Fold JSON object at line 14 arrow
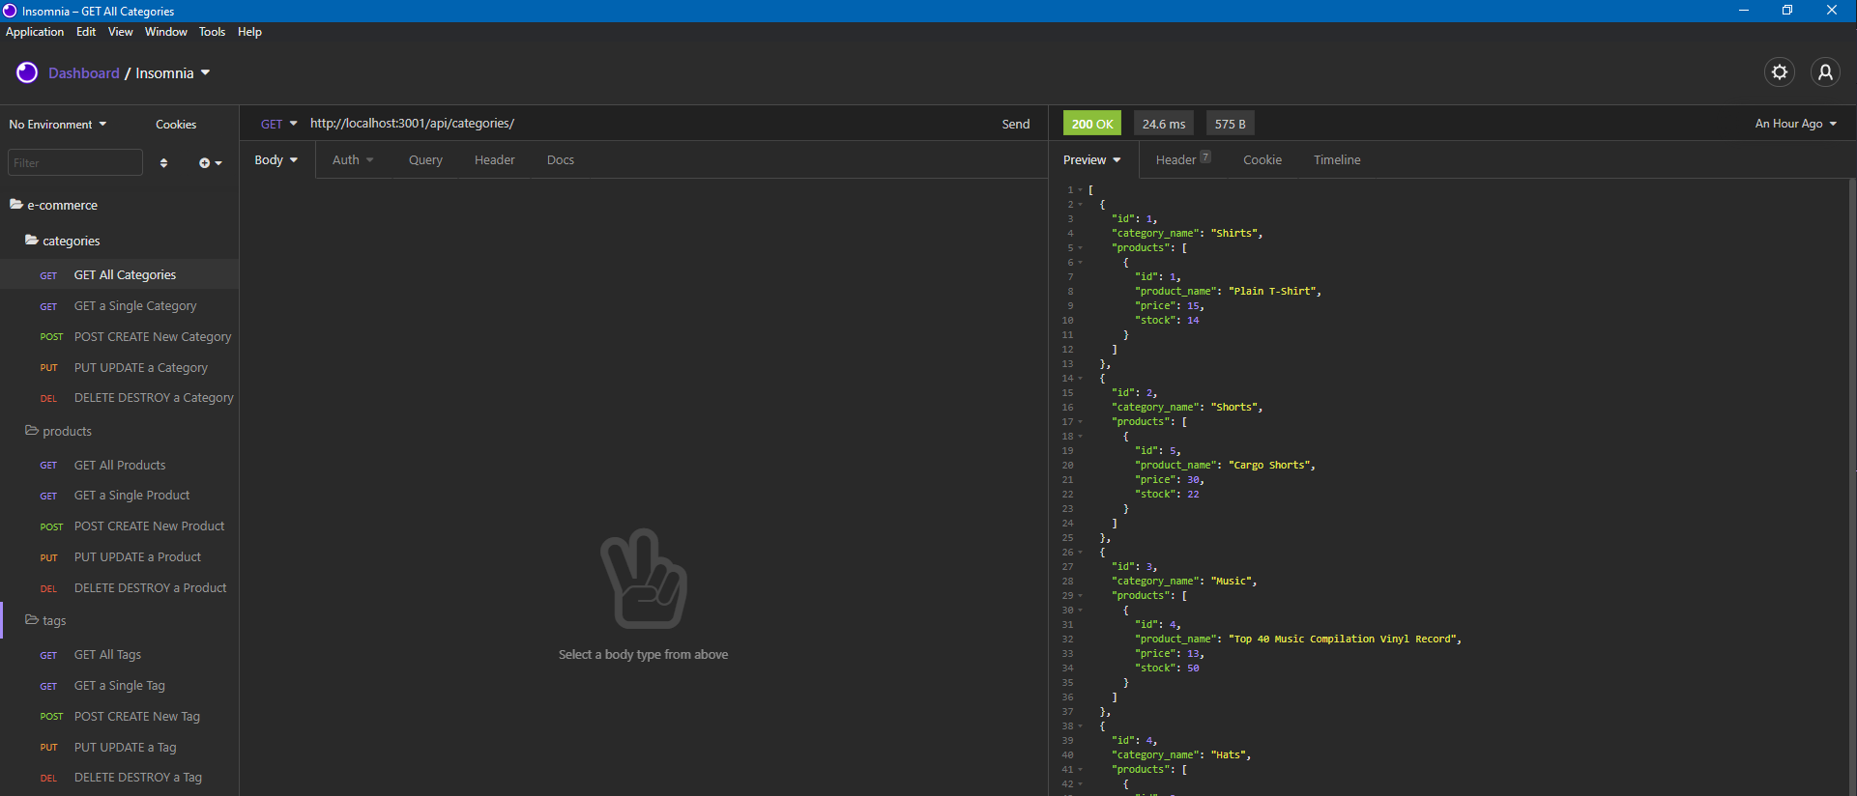Viewport: 1857px width, 796px height. (1080, 379)
